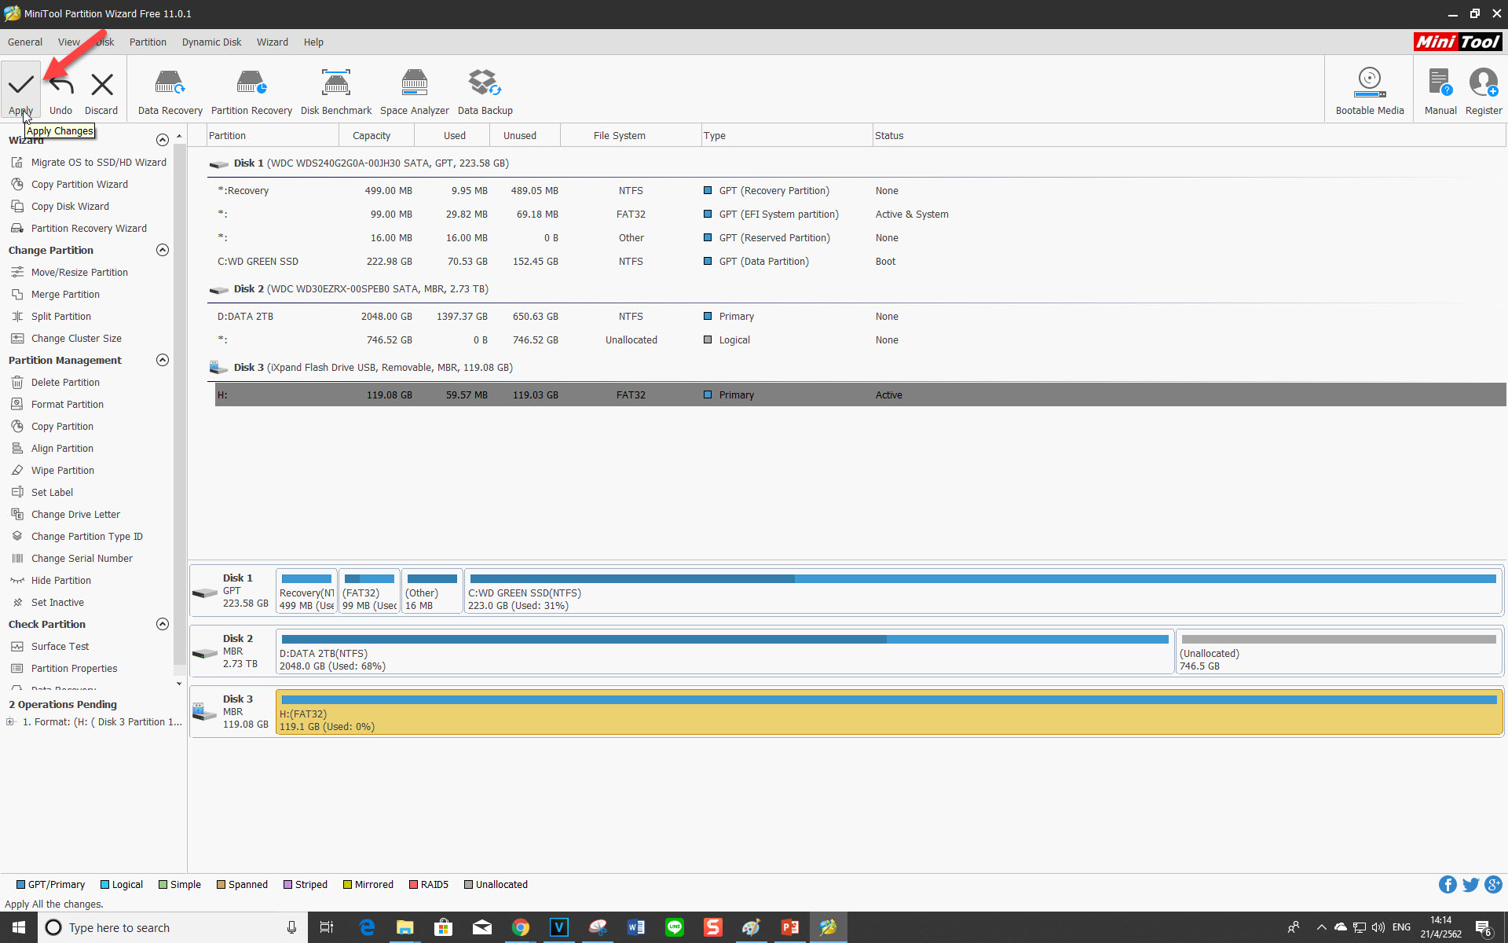Click the taskbar search box
Image resolution: width=1508 pixels, height=943 pixels.
[173, 927]
